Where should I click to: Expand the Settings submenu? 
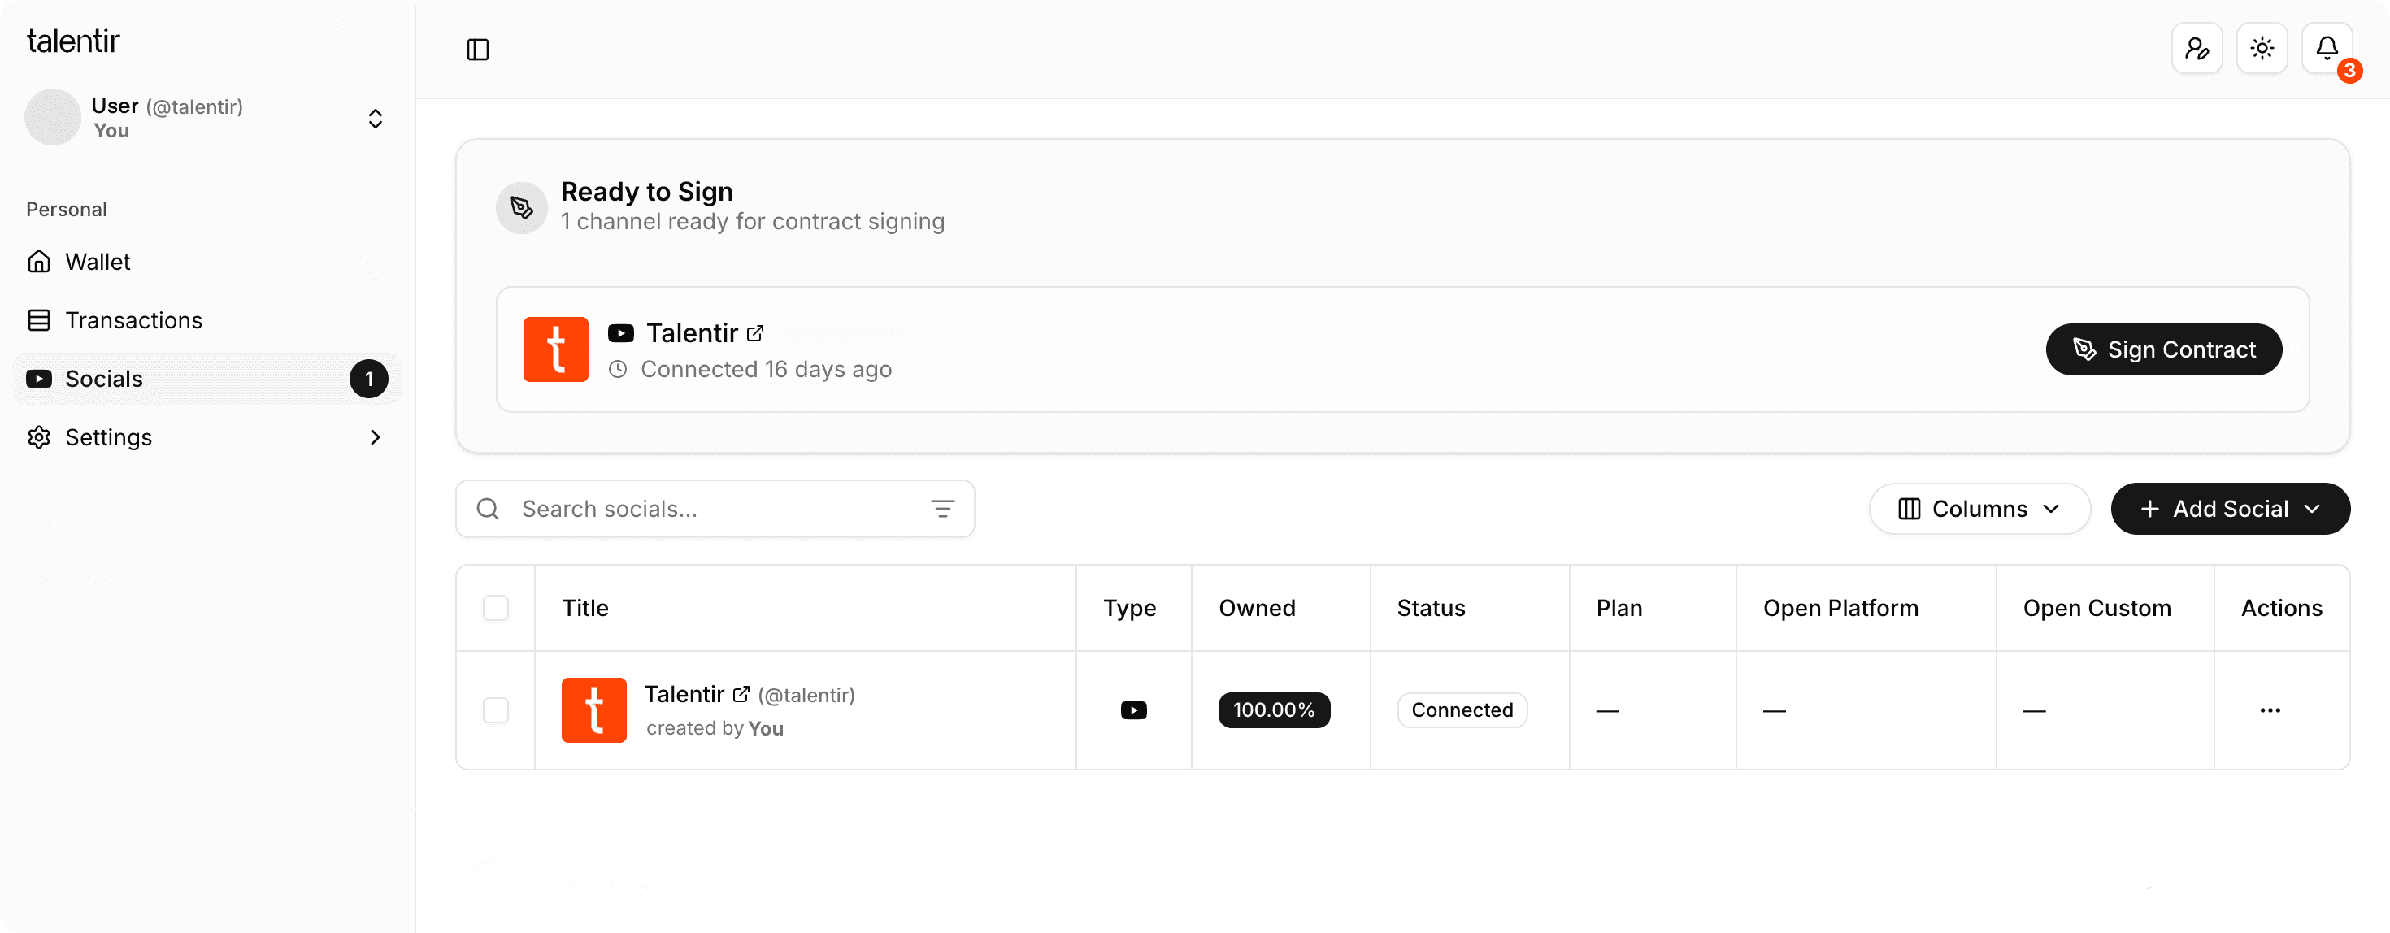click(x=375, y=436)
